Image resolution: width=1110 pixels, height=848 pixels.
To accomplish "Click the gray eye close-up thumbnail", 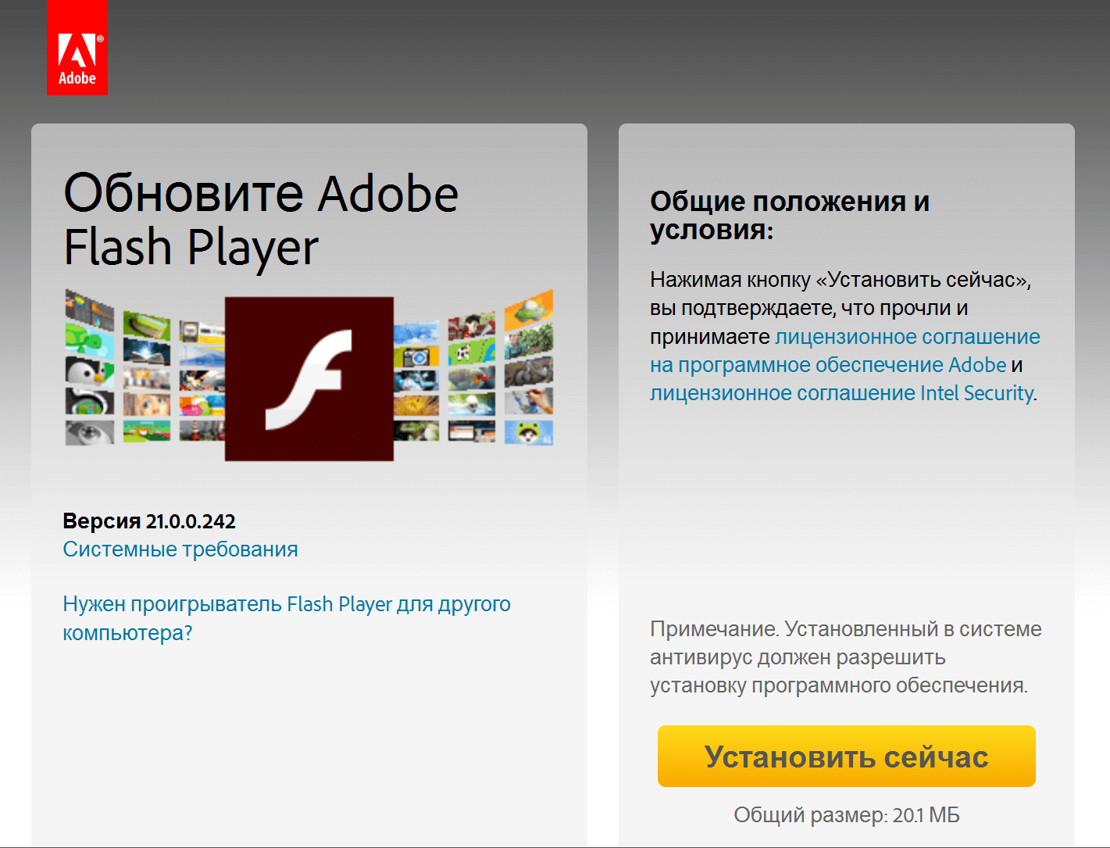I will 89,431.
